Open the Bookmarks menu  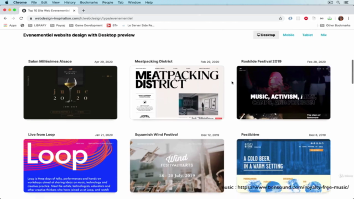pyautogui.click(x=88, y=2)
